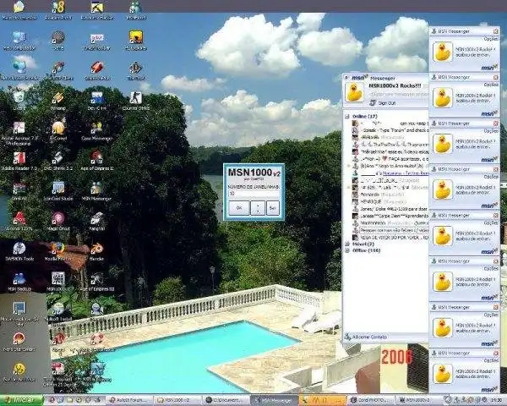The height and width of the screenshot is (406, 507).
Task: Click the Sair button in the MSN1000 dialog
Action: coord(273,208)
